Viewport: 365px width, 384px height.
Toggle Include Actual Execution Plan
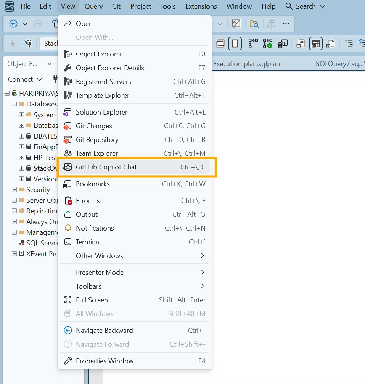click(267, 44)
